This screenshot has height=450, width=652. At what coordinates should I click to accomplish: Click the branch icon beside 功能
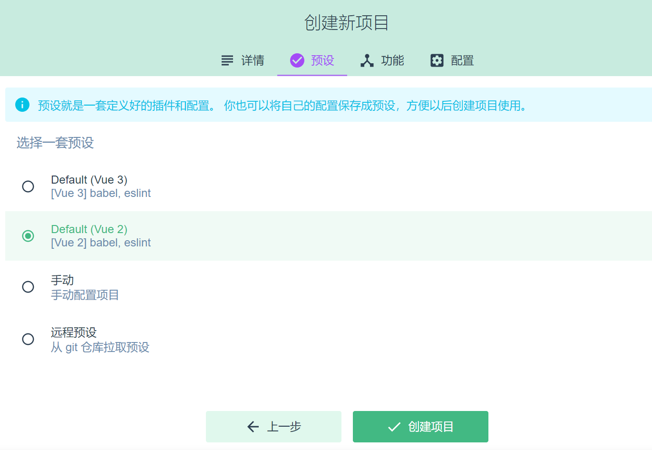click(x=367, y=60)
